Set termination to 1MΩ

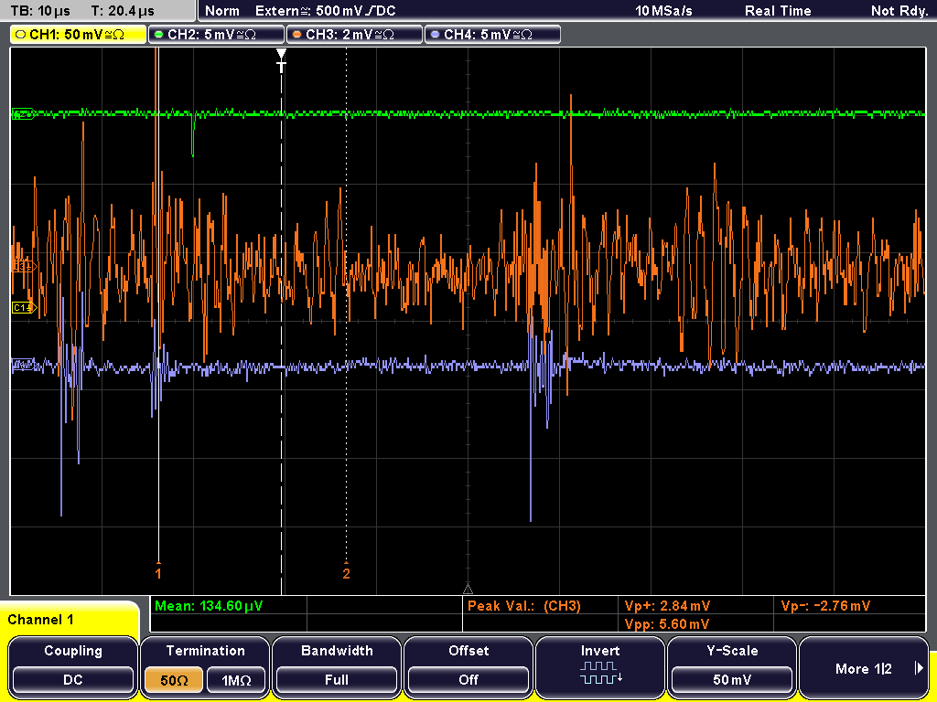click(236, 680)
